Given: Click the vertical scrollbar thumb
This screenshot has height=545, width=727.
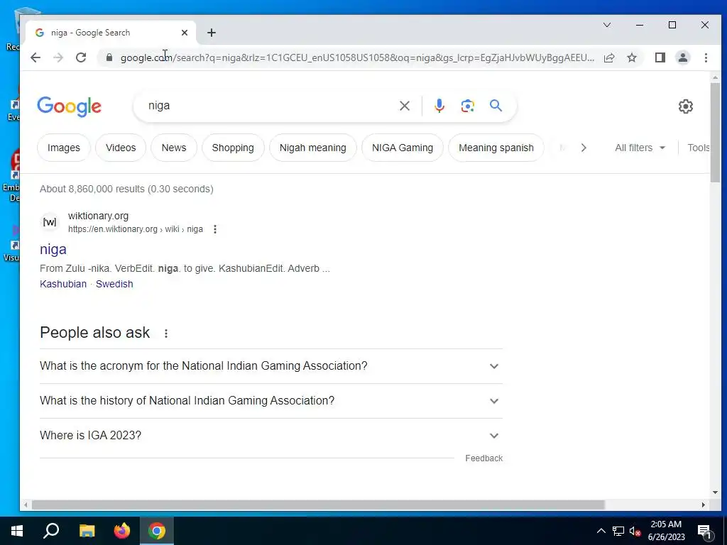Looking at the screenshot, I should click(x=715, y=132).
